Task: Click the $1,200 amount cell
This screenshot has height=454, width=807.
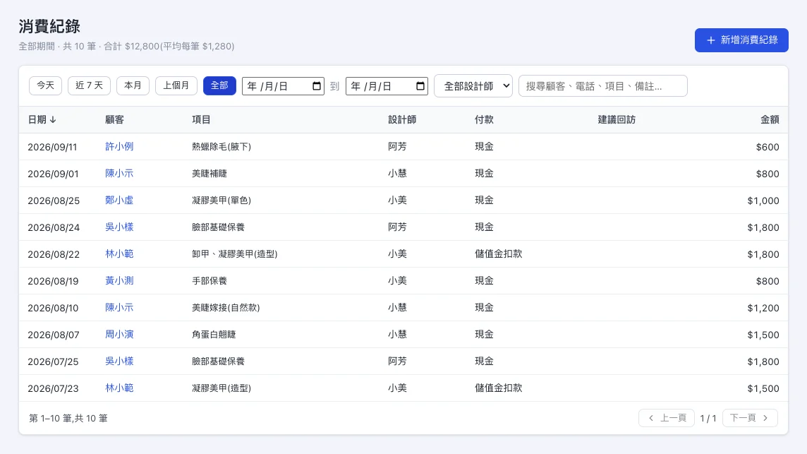Action: point(763,308)
